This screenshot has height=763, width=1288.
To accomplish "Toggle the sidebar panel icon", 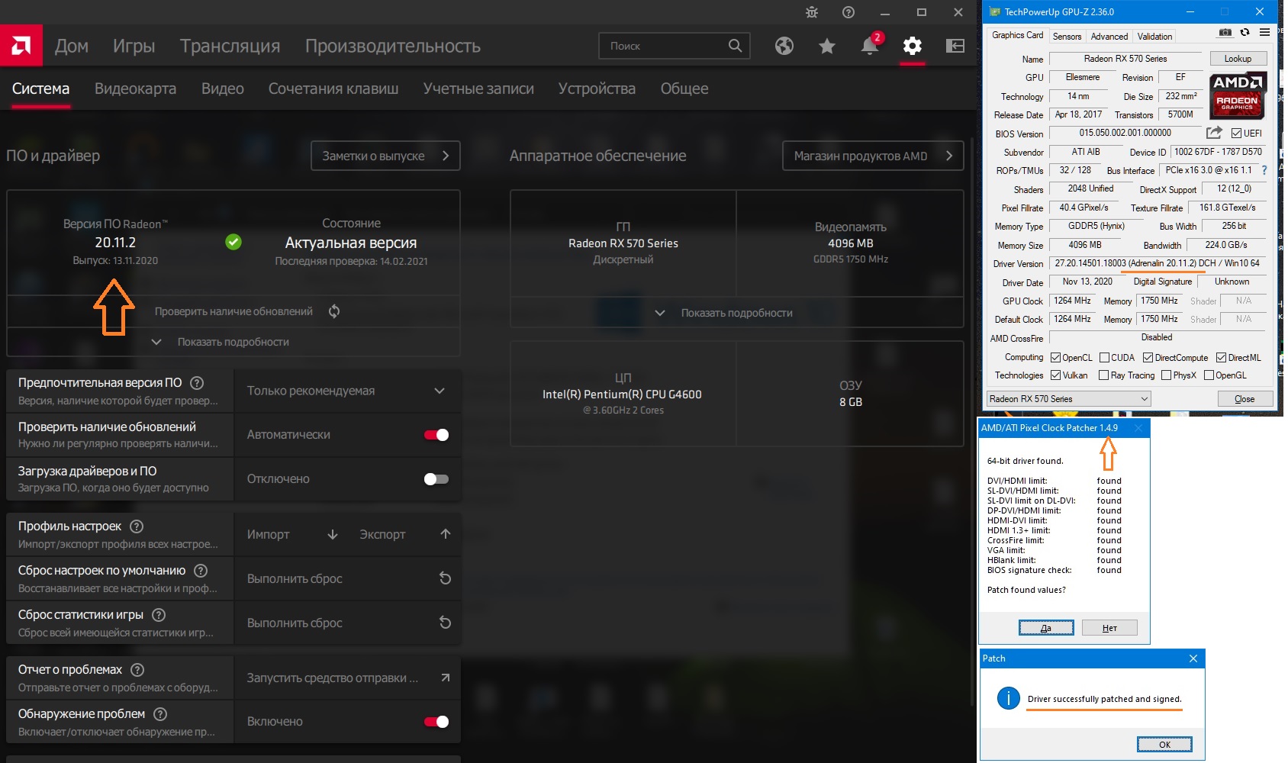I will pyautogui.click(x=955, y=46).
